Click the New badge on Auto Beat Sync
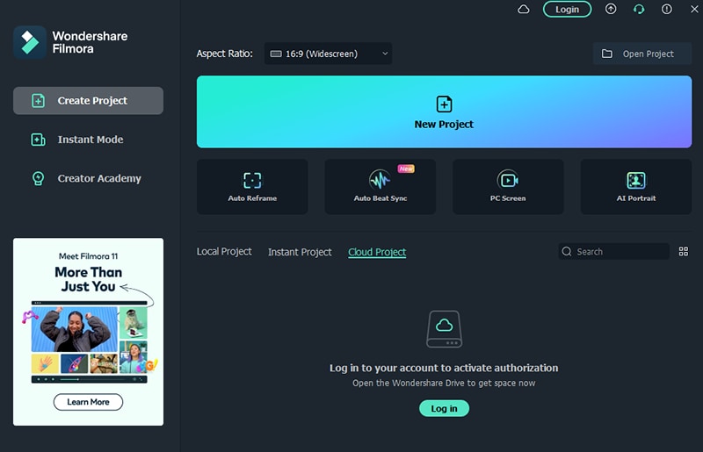The image size is (703, 452). (406, 169)
